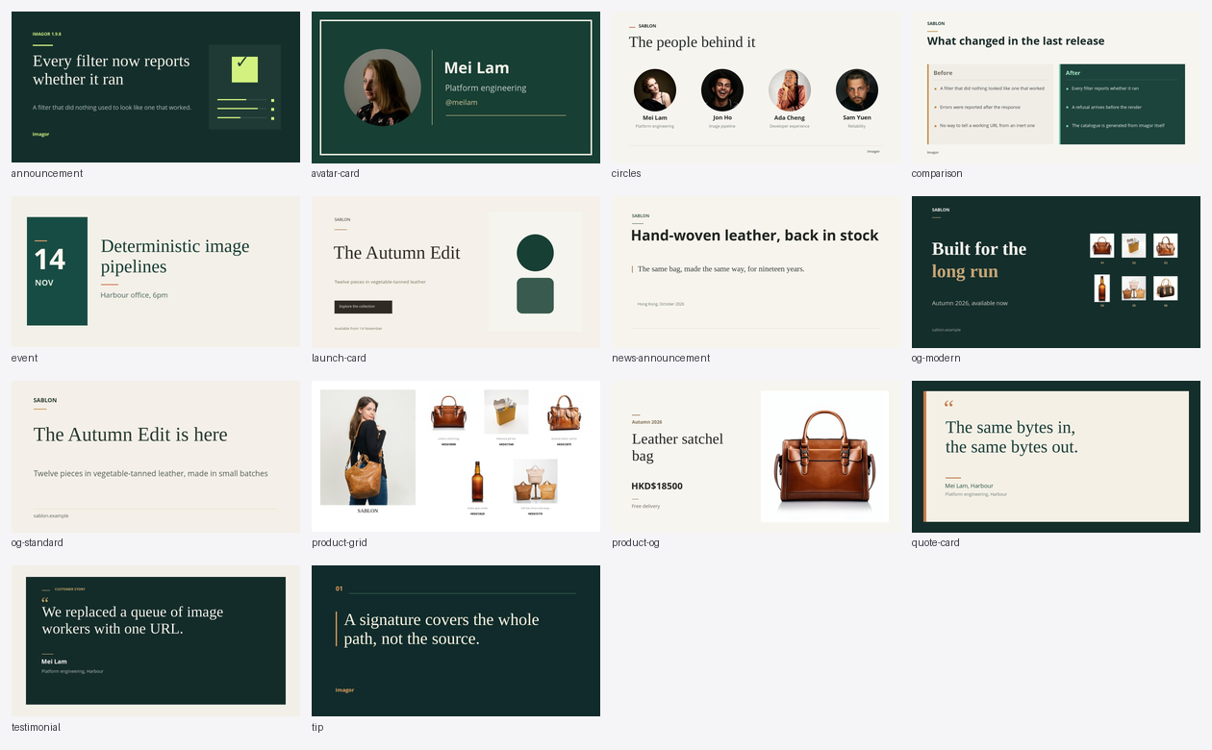Open the comparison template thumbnail
The height and width of the screenshot is (750, 1212).
1056,87
